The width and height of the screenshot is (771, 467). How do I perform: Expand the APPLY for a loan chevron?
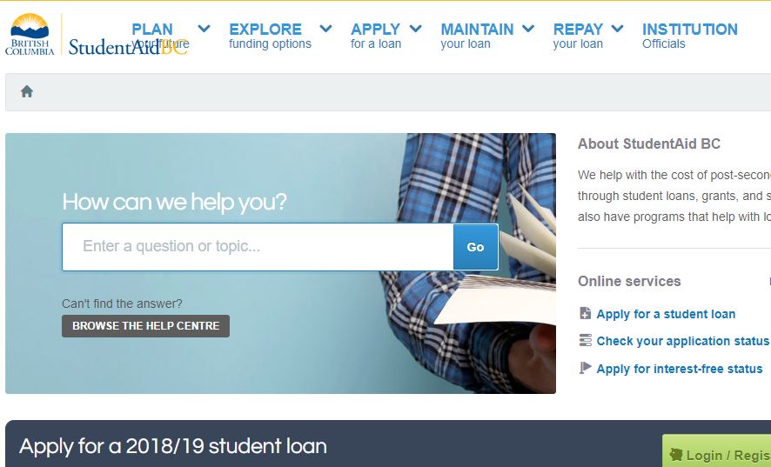[x=415, y=29]
